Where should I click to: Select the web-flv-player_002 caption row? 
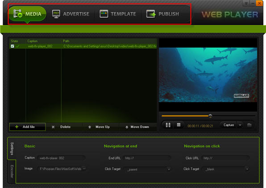40,46
